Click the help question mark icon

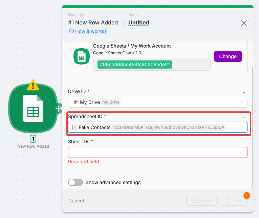click(71, 31)
